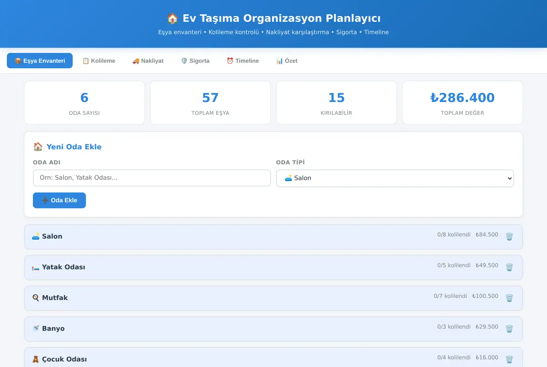This screenshot has width=547, height=367.
Task: Expand the Salon room section
Action: coord(273,236)
